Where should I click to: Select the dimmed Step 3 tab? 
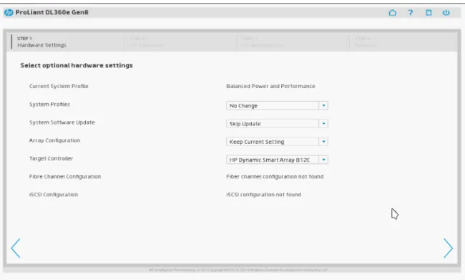click(x=293, y=42)
